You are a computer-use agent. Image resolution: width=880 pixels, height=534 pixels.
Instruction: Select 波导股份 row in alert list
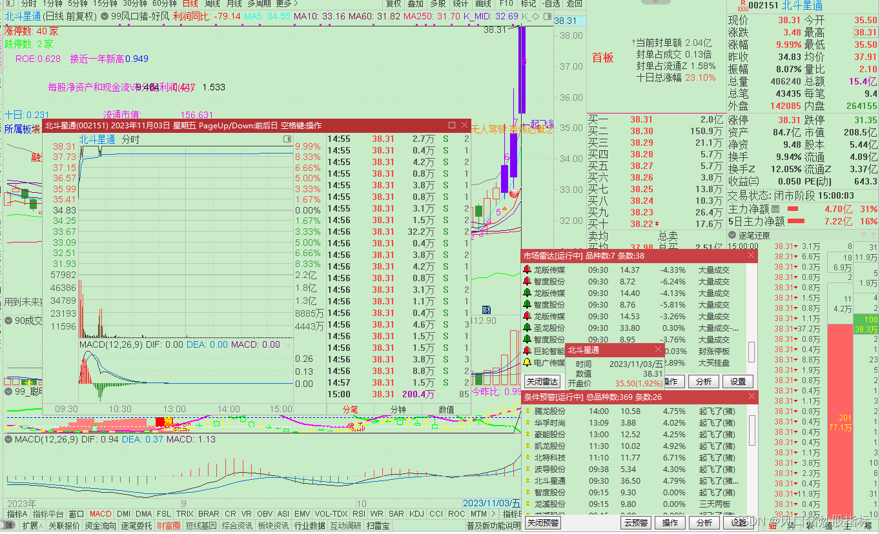(x=636, y=470)
